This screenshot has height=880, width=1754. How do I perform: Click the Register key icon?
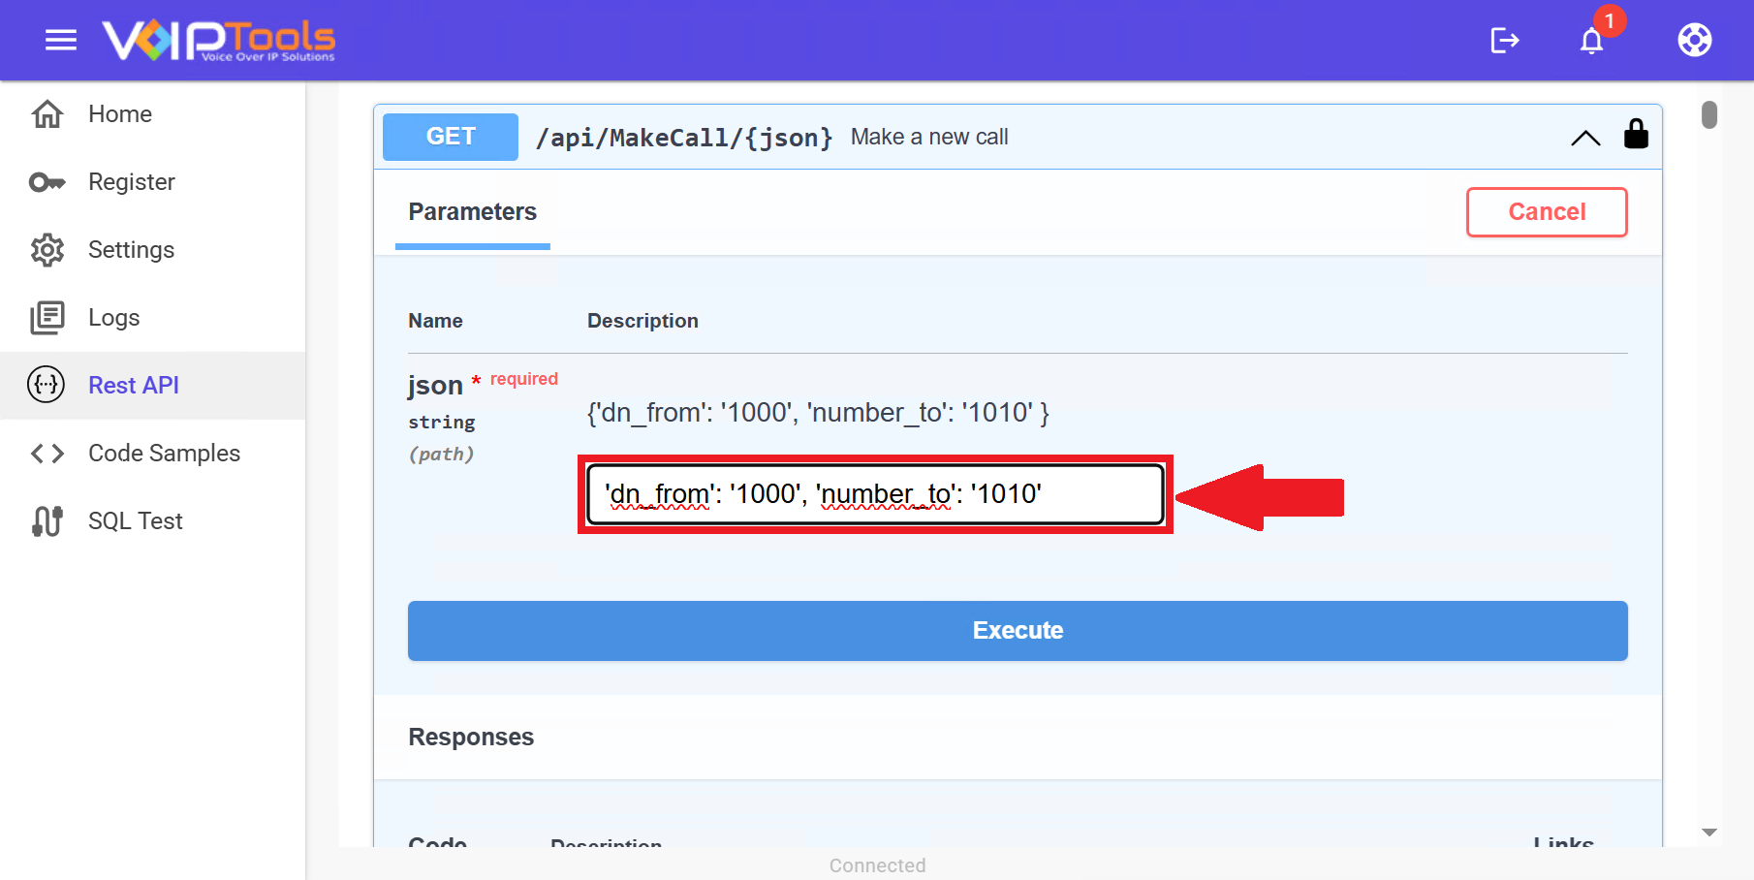[47, 182]
